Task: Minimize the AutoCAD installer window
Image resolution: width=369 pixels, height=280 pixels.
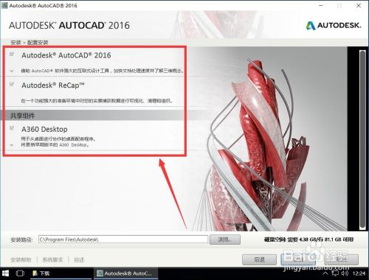Action: click(321, 5)
